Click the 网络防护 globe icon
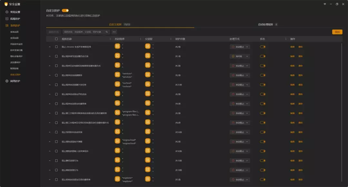Viewport: 348px width, 187px height. point(7,81)
